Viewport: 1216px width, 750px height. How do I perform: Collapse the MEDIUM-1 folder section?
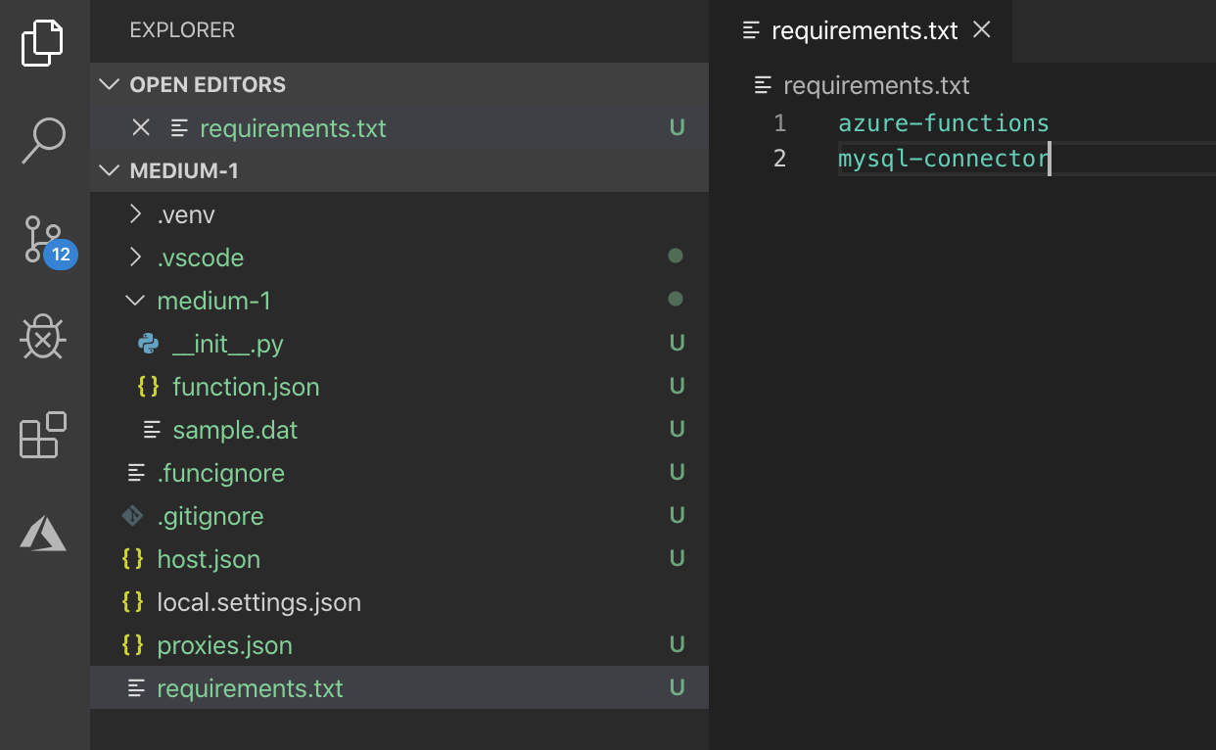click(110, 169)
